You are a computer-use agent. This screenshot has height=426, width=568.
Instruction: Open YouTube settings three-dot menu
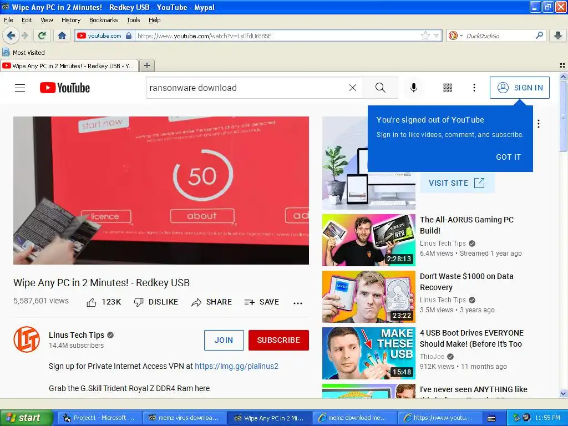coord(474,88)
